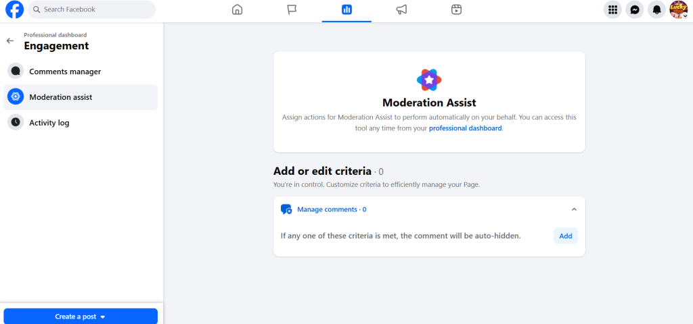The image size is (693, 324).
Task: Open the apps grid menu icon
Action: tap(612, 10)
